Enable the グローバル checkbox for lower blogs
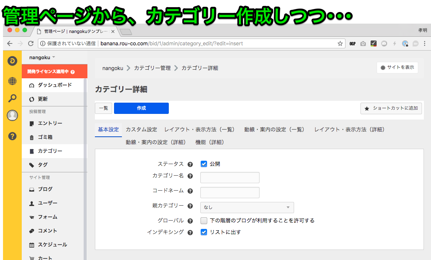431x260 pixels. click(204, 220)
